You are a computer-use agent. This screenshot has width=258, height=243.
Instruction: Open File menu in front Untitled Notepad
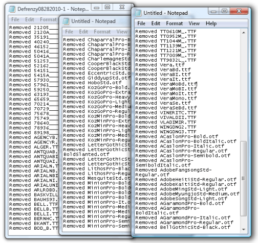coord(141,23)
